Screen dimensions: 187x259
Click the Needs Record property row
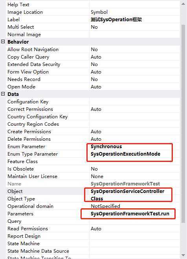pyautogui.click(x=93, y=79)
